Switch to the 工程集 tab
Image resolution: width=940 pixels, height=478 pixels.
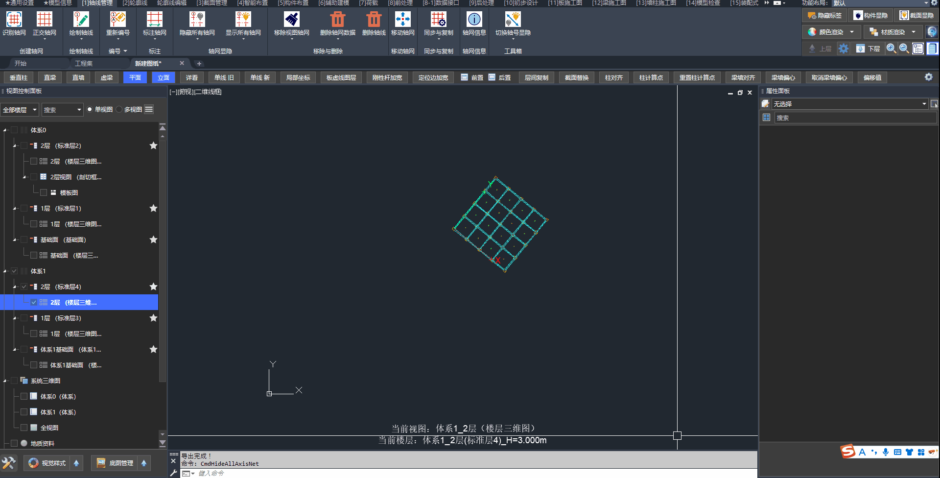pyautogui.click(x=84, y=64)
